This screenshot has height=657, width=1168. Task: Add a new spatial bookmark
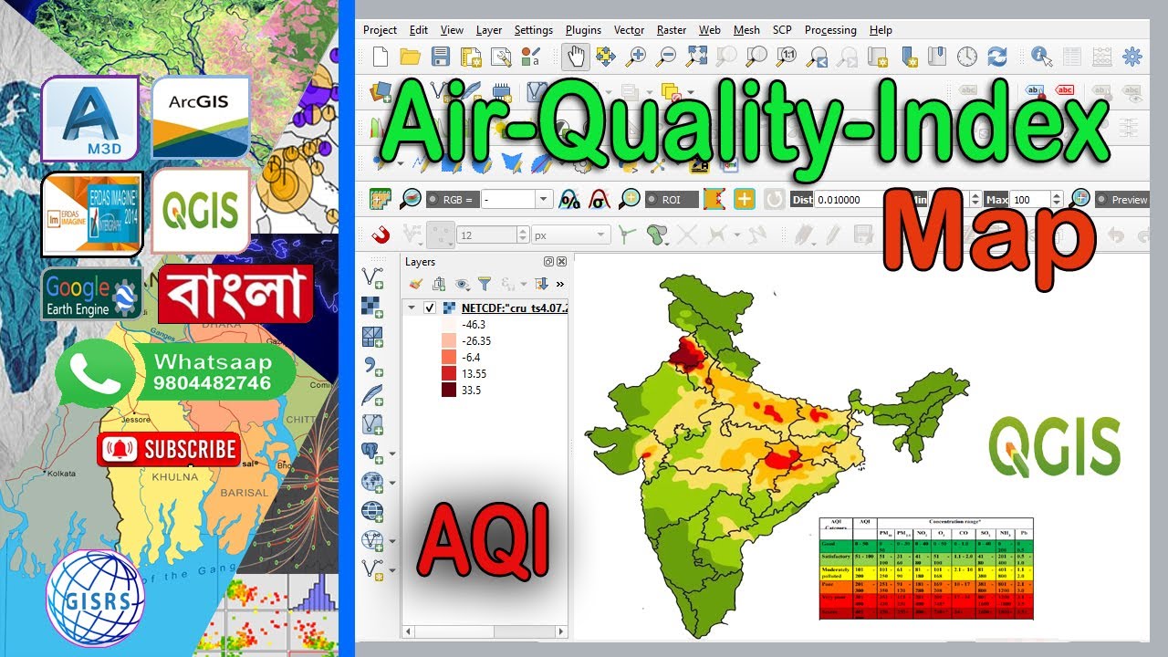pyautogui.click(x=908, y=57)
